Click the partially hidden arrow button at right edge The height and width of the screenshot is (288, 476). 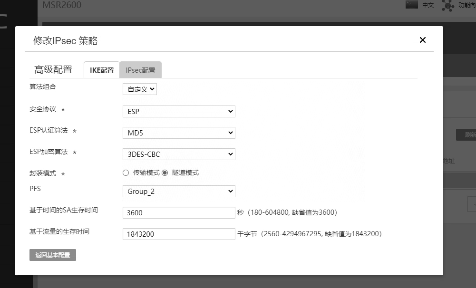click(472, 204)
